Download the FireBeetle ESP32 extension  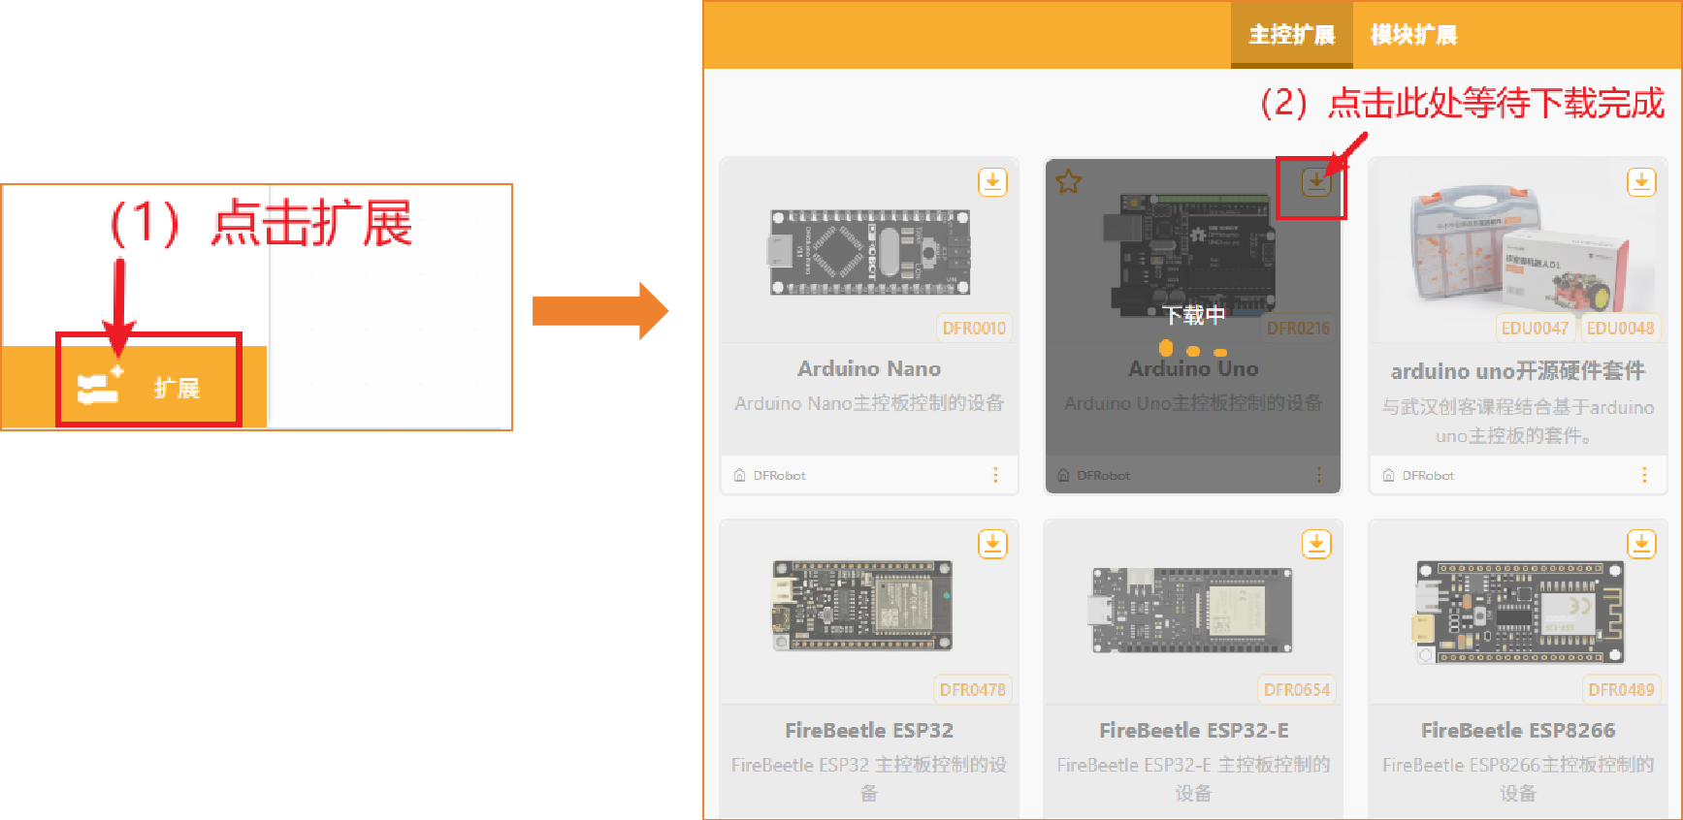tap(992, 544)
